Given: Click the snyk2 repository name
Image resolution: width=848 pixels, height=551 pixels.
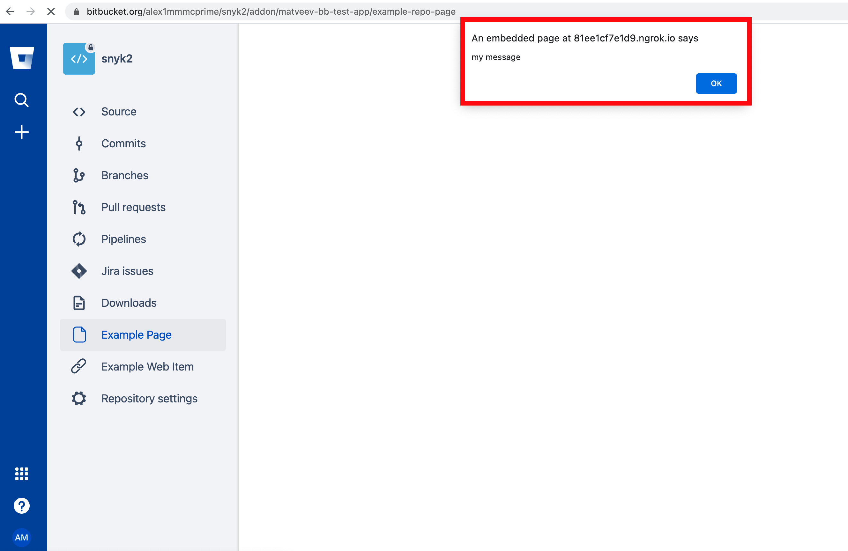Looking at the screenshot, I should coord(117,59).
